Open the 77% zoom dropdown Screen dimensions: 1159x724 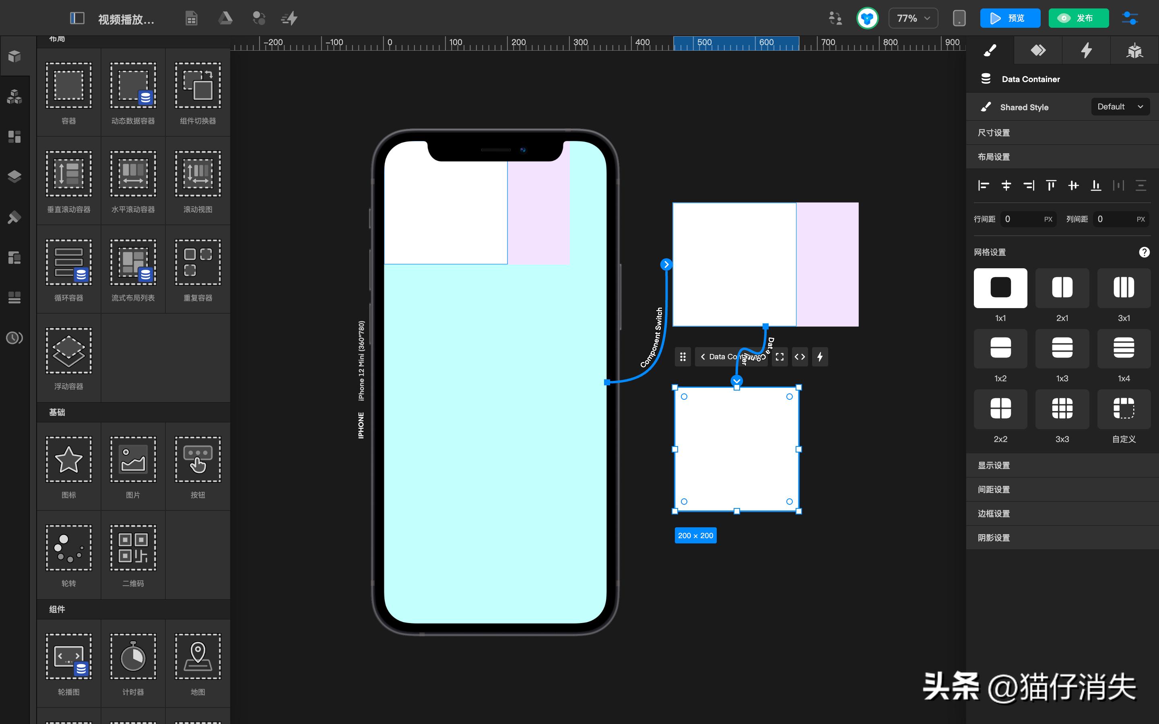(x=912, y=18)
